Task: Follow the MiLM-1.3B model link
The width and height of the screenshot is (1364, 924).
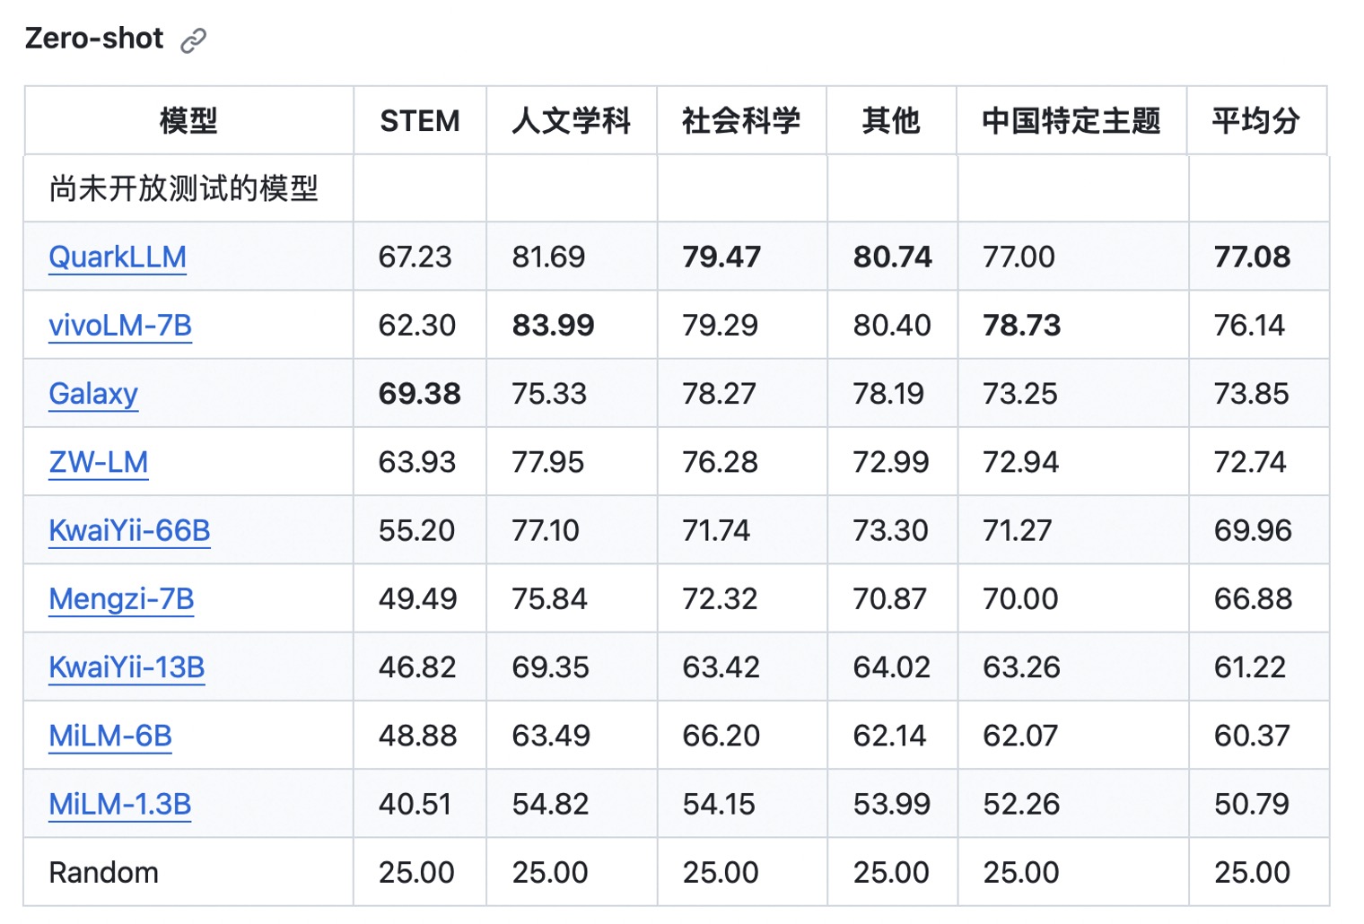Action: [x=120, y=804]
